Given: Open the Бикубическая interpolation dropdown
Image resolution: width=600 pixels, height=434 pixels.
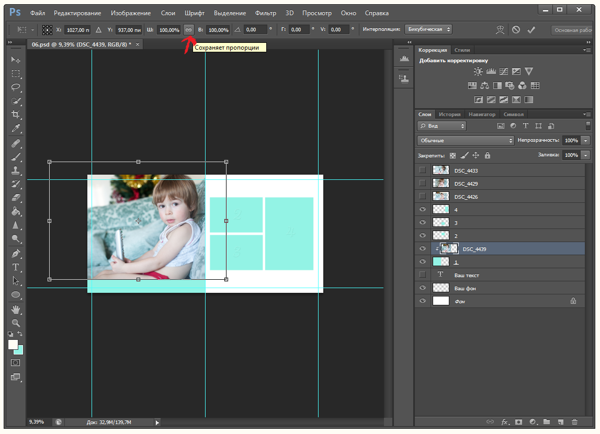Looking at the screenshot, I should [x=427, y=30].
